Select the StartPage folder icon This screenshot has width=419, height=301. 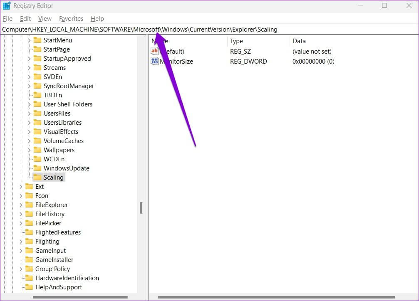click(x=37, y=49)
